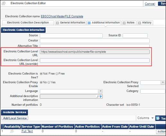The image size is (166, 136).
Task: Click the magnifier icon in Additional descriptive information
Action: coord(98,96)
